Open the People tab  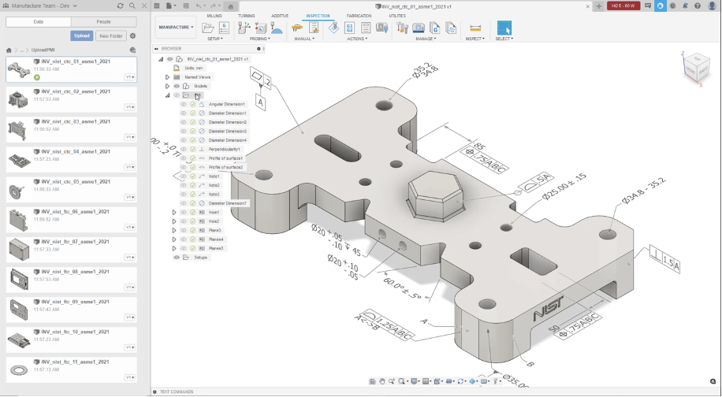(103, 22)
